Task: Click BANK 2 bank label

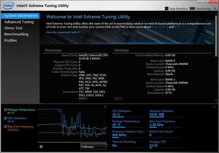Action: tap(170, 80)
